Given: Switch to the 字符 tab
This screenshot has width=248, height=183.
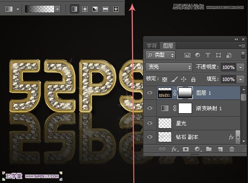Looking at the screenshot, I should point(152,46).
